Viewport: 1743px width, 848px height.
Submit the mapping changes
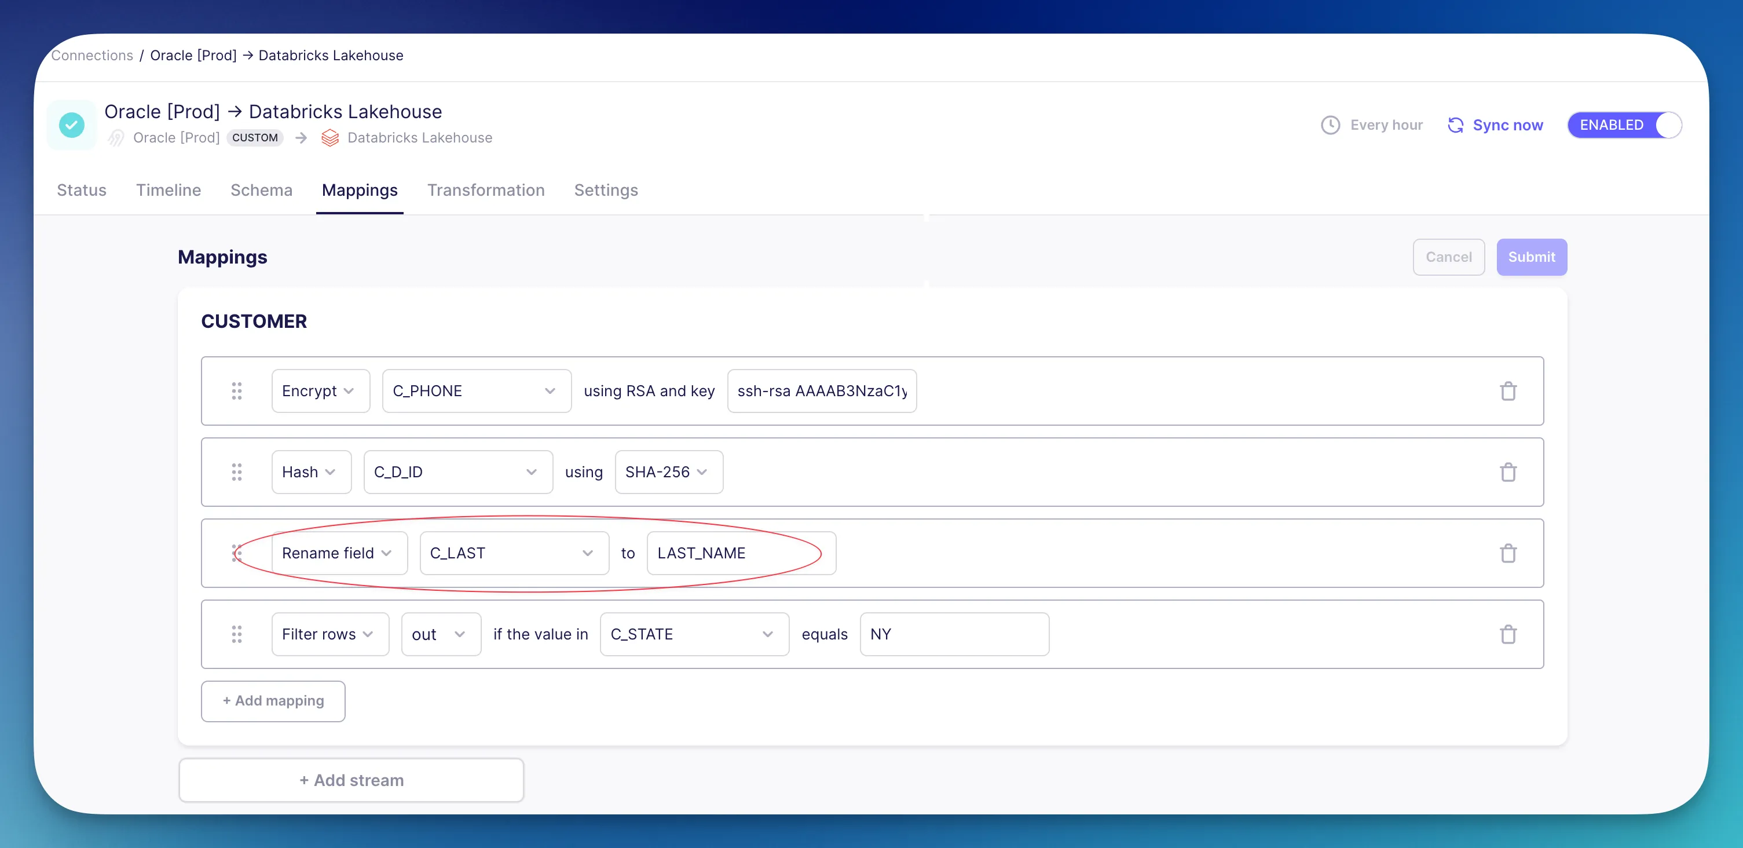[1530, 257]
